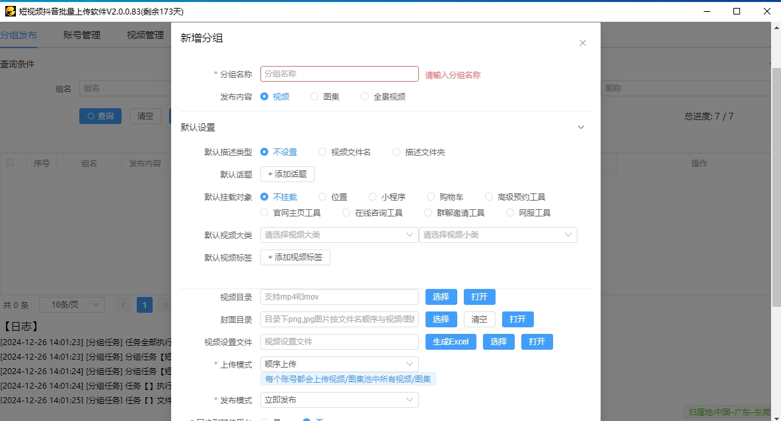Collapse the 默认设置 section chevron
Screen dimensions: 781x421
point(581,127)
